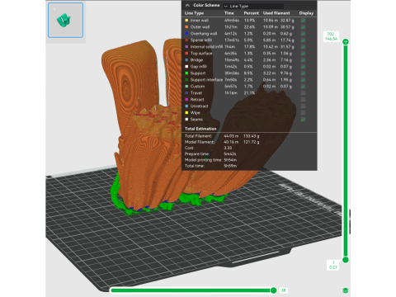This screenshot has width=396, height=297.
Task: Click the Sparse infill line type label
Action: coord(201,40)
